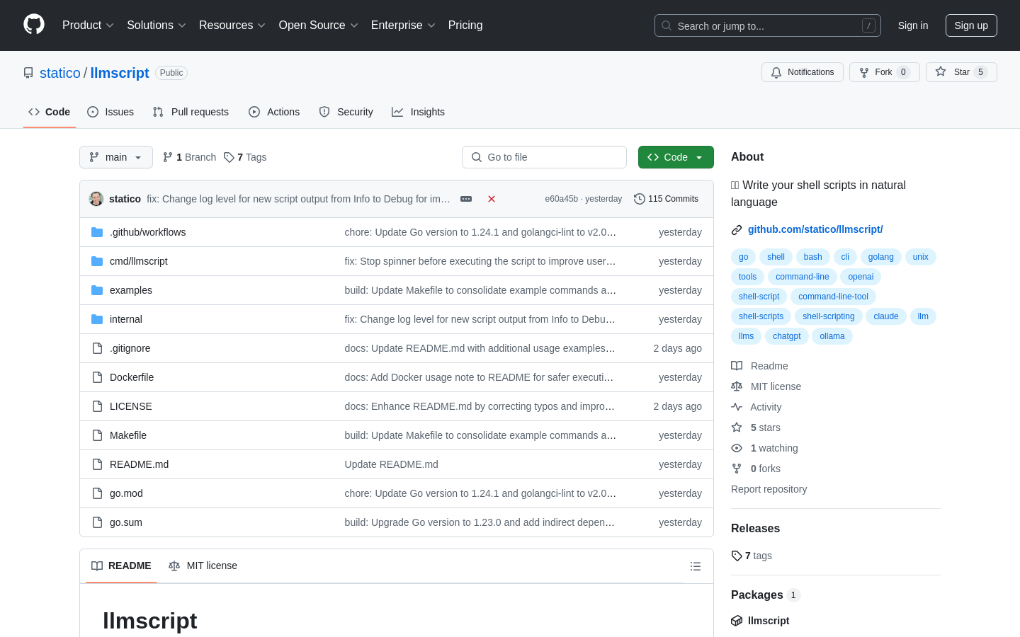
Task: Click the pulse icon beside Activity
Action: 737,407
